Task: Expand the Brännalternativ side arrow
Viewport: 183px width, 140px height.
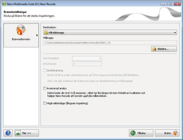Action: coord(37,35)
